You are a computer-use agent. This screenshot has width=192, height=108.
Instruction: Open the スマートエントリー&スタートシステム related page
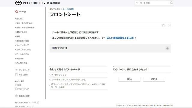point(68,80)
